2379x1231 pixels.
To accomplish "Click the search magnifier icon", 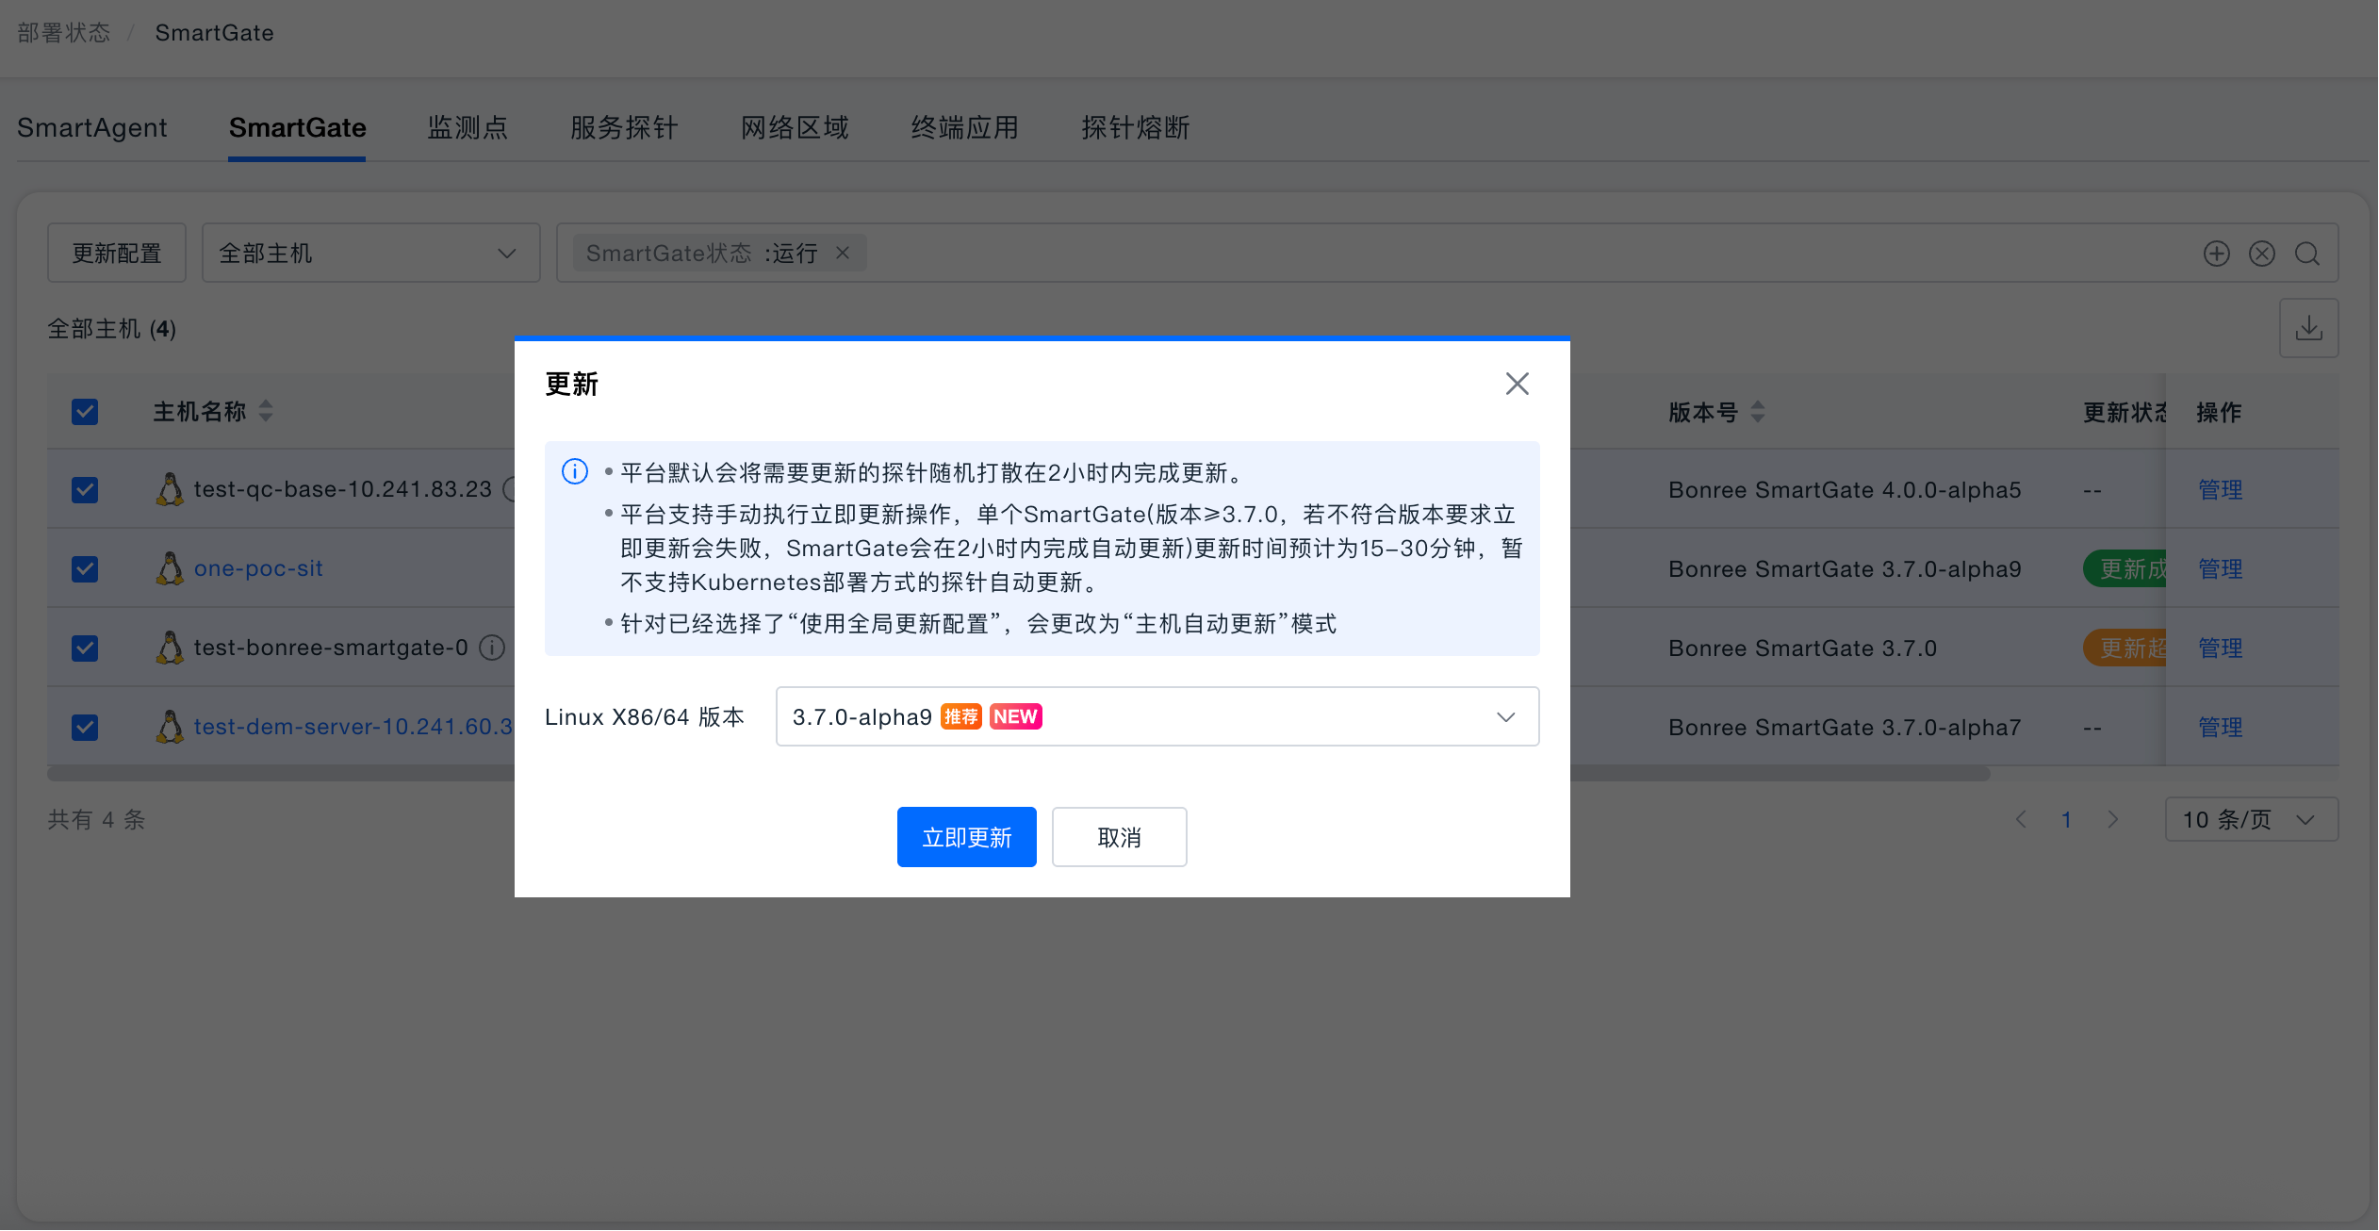I will click(2306, 253).
